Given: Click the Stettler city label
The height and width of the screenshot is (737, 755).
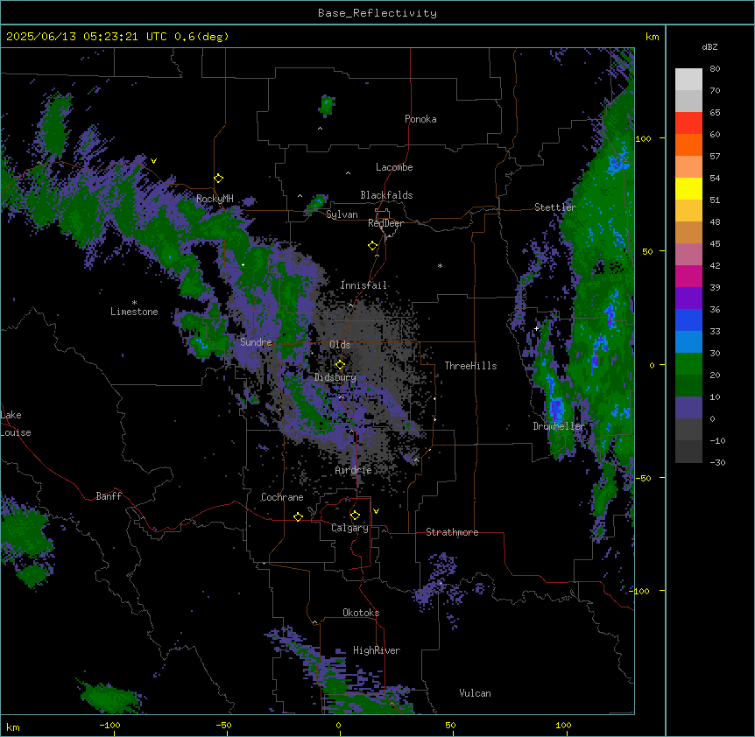Looking at the screenshot, I should pos(555,207).
